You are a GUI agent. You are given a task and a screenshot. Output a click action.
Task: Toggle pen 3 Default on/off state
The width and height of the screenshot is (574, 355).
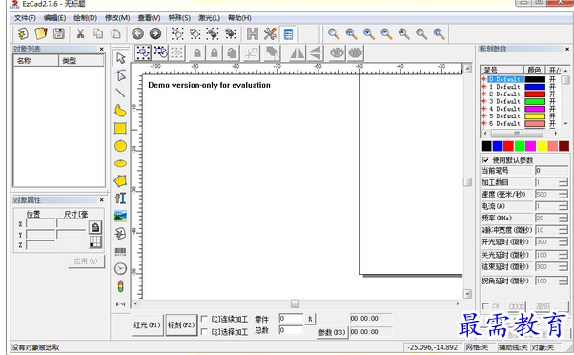[x=553, y=101]
